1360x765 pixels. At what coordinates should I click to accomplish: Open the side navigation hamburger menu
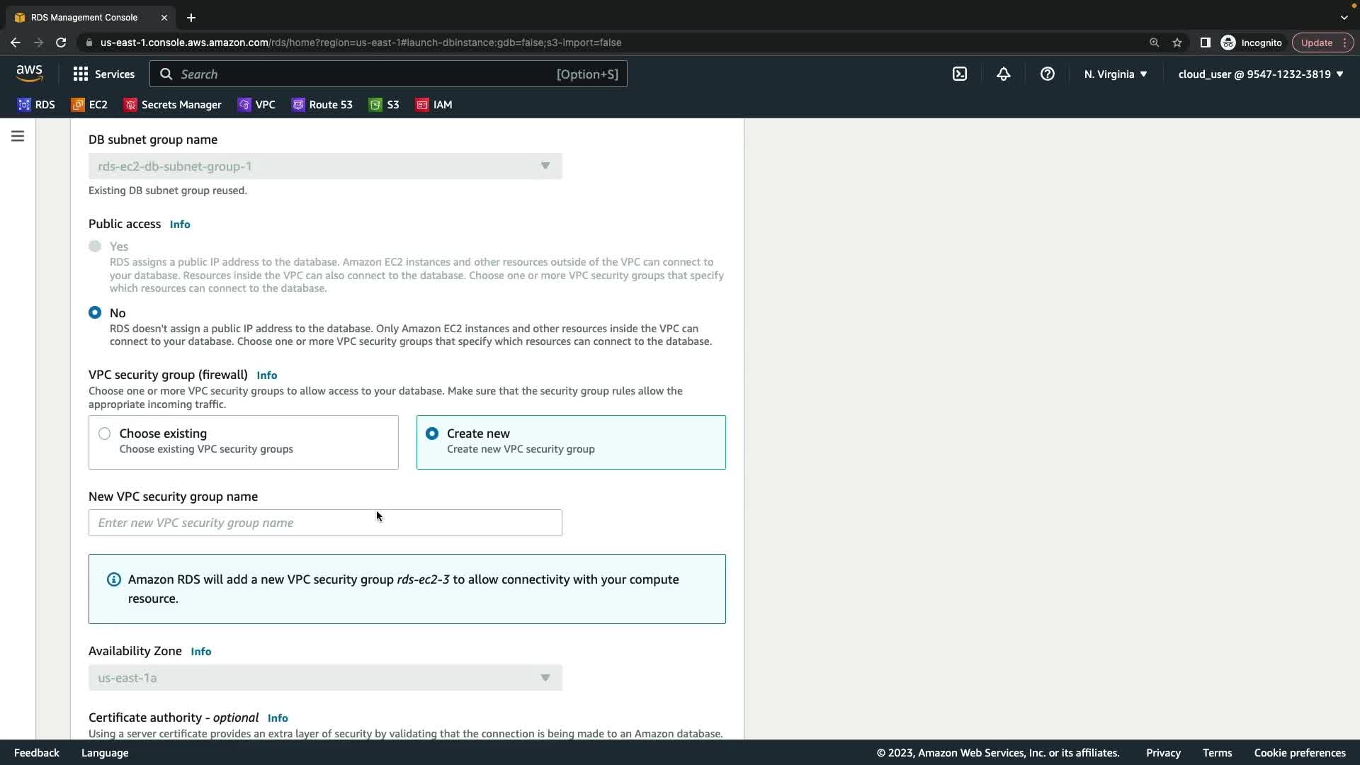(x=18, y=136)
